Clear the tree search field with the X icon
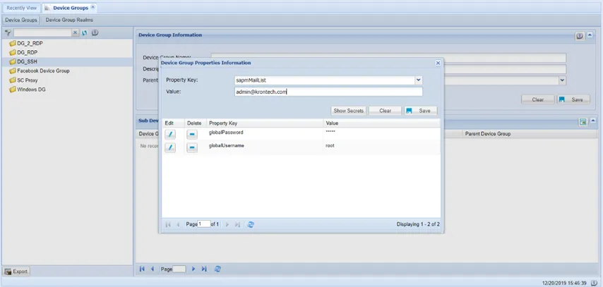603x287 pixels. pyautogui.click(x=76, y=33)
